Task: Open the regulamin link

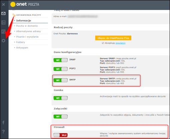Action: coord(120,43)
